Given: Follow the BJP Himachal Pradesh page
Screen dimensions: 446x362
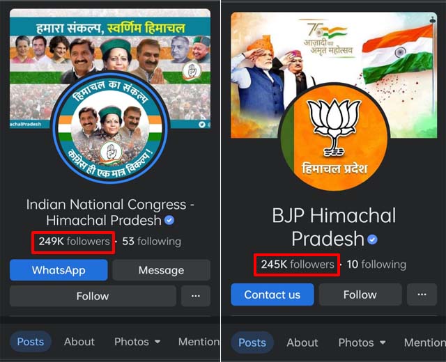Looking at the screenshot, I should (360, 294).
